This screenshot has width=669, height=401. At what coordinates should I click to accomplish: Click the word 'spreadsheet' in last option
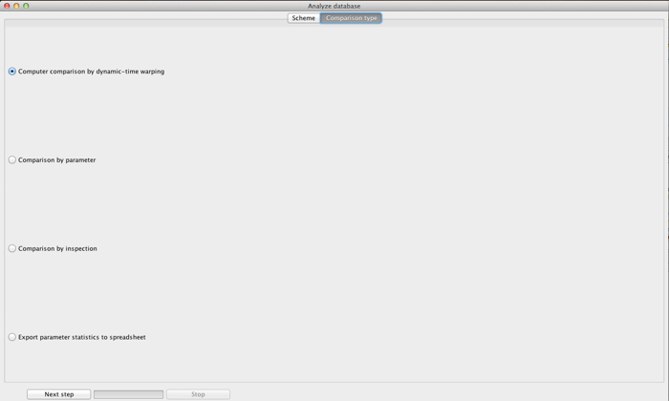point(127,337)
